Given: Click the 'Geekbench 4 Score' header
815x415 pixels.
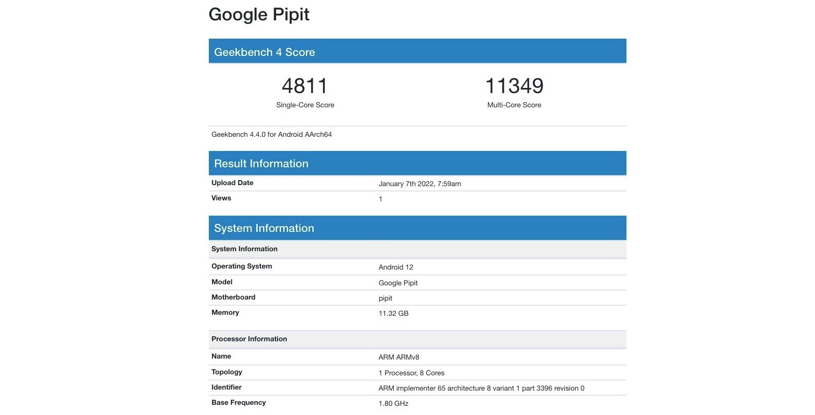Looking at the screenshot, I should coord(417,51).
